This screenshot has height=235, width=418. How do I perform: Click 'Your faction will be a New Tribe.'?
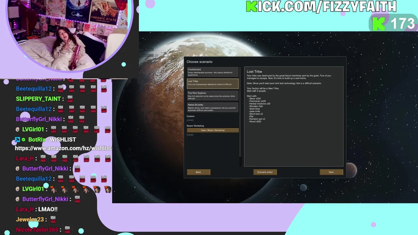point(263,88)
